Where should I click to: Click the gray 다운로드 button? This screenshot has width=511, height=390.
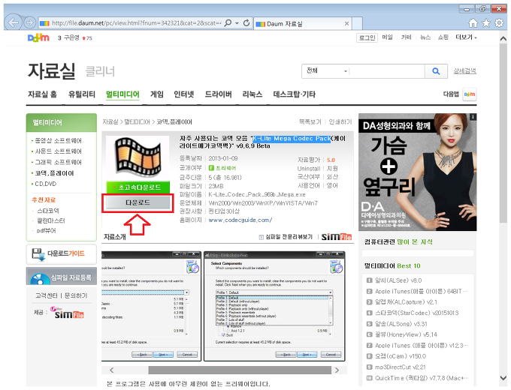(138, 202)
